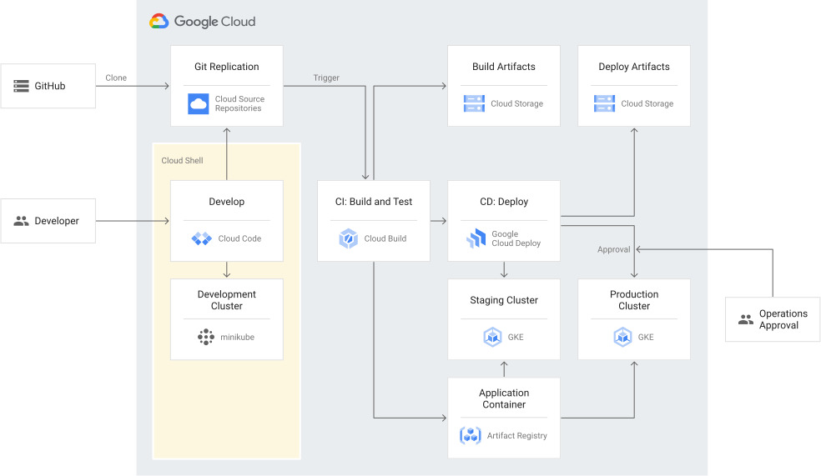Viewport: 821px width, 476px height.
Task: Click the Cloud Build text
Action: click(385, 238)
